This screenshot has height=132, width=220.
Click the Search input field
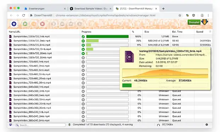pyautogui.click(x=40, y=125)
